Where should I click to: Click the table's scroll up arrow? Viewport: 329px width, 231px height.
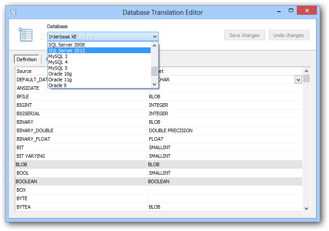pyautogui.click(x=306, y=71)
